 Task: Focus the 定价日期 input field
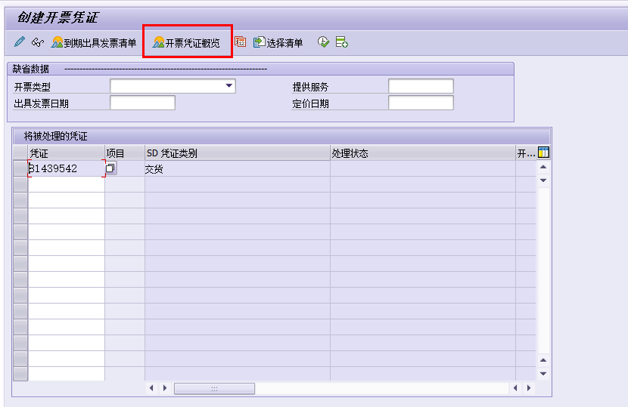[421, 103]
